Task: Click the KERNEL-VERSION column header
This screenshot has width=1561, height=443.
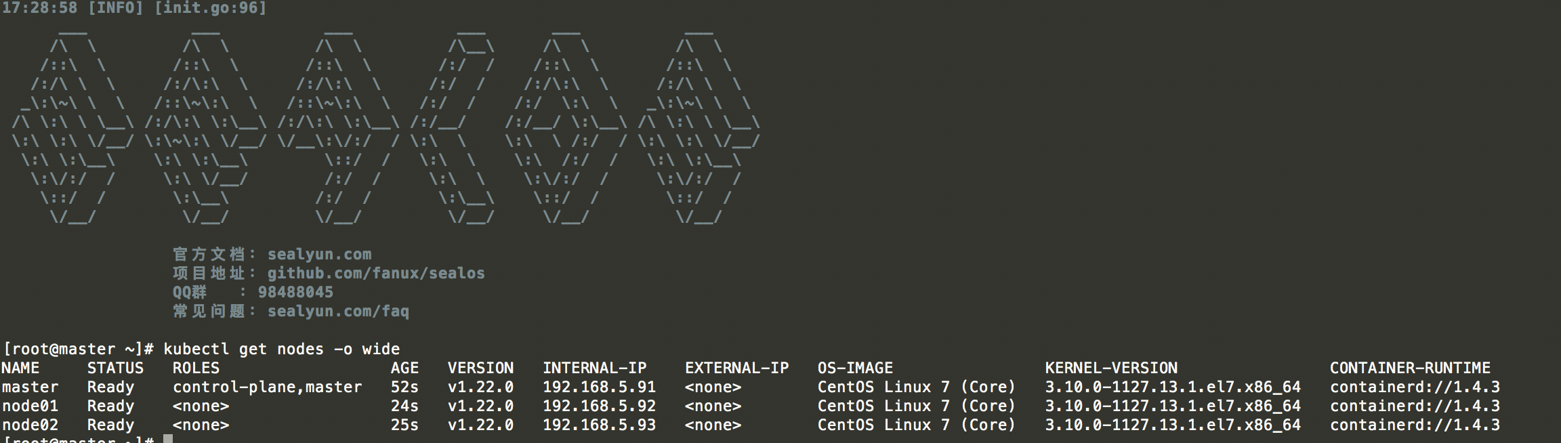Action: 1111,368
